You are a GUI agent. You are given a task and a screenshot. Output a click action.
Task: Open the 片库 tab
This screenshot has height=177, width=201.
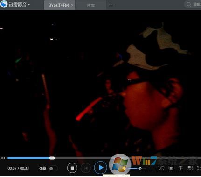[x=91, y=5]
